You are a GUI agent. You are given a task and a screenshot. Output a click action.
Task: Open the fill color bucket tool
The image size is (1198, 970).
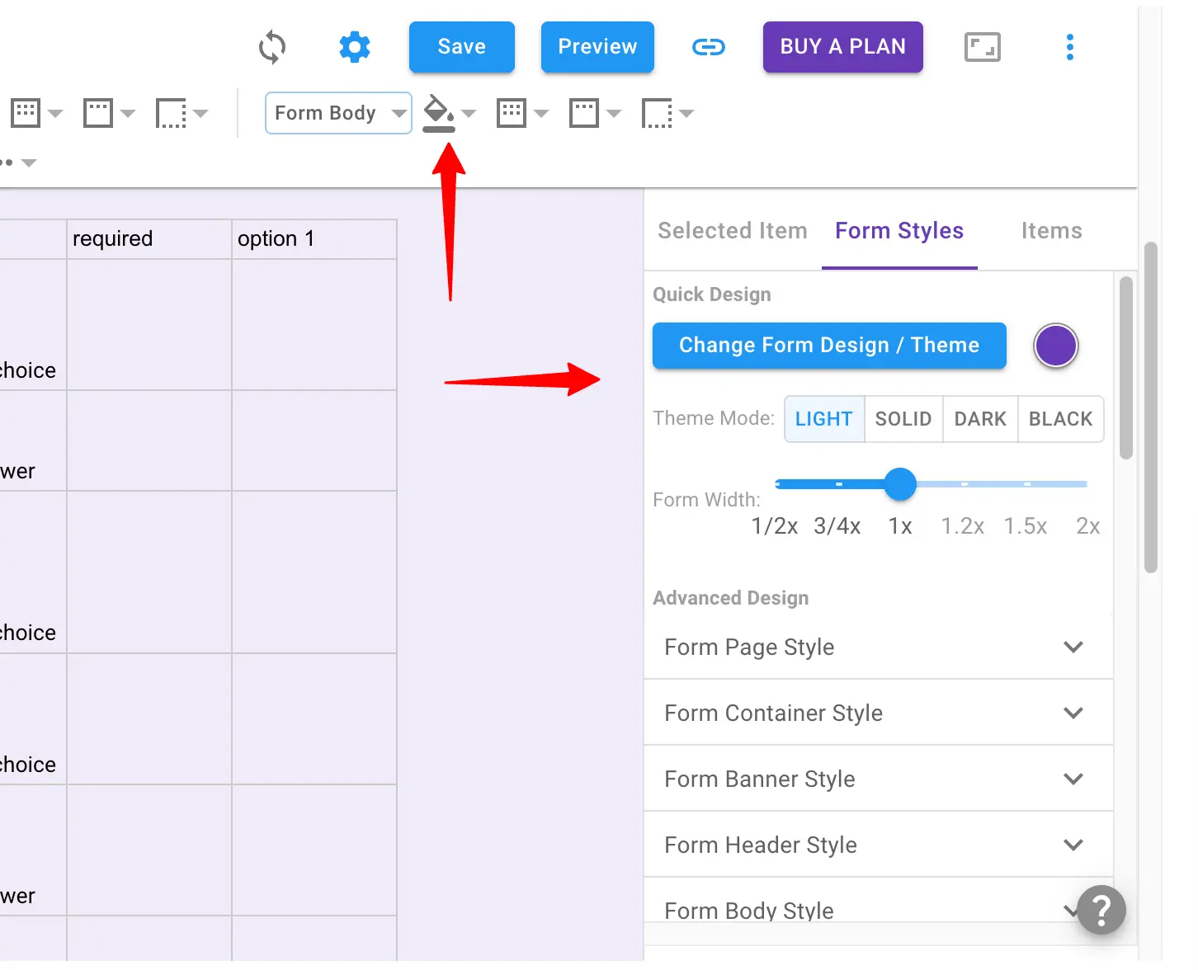click(x=437, y=113)
